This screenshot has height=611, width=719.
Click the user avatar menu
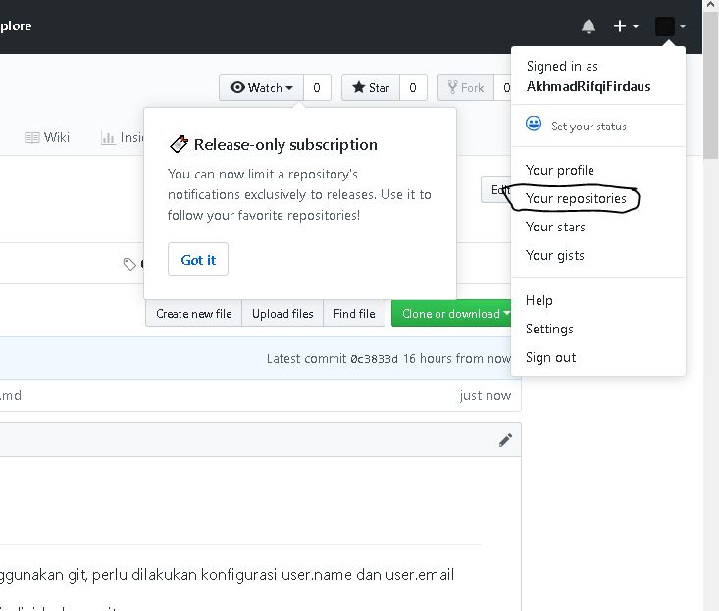point(670,26)
